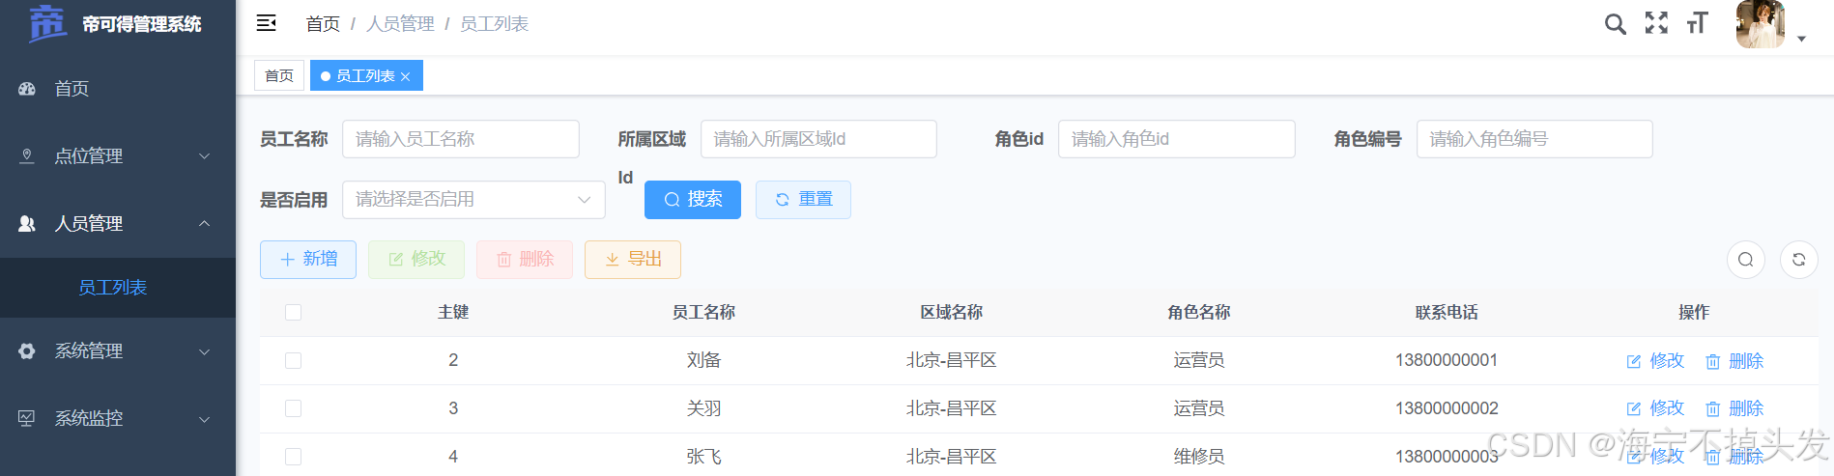Click 维修员 role cell
The height and width of the screenshot is (476, 1834).
1199,457
